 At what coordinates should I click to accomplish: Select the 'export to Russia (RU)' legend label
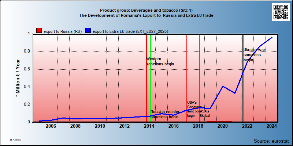(63, 31)
